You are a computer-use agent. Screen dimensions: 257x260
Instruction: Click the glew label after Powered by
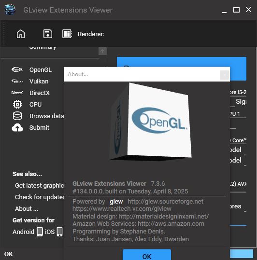116,202
